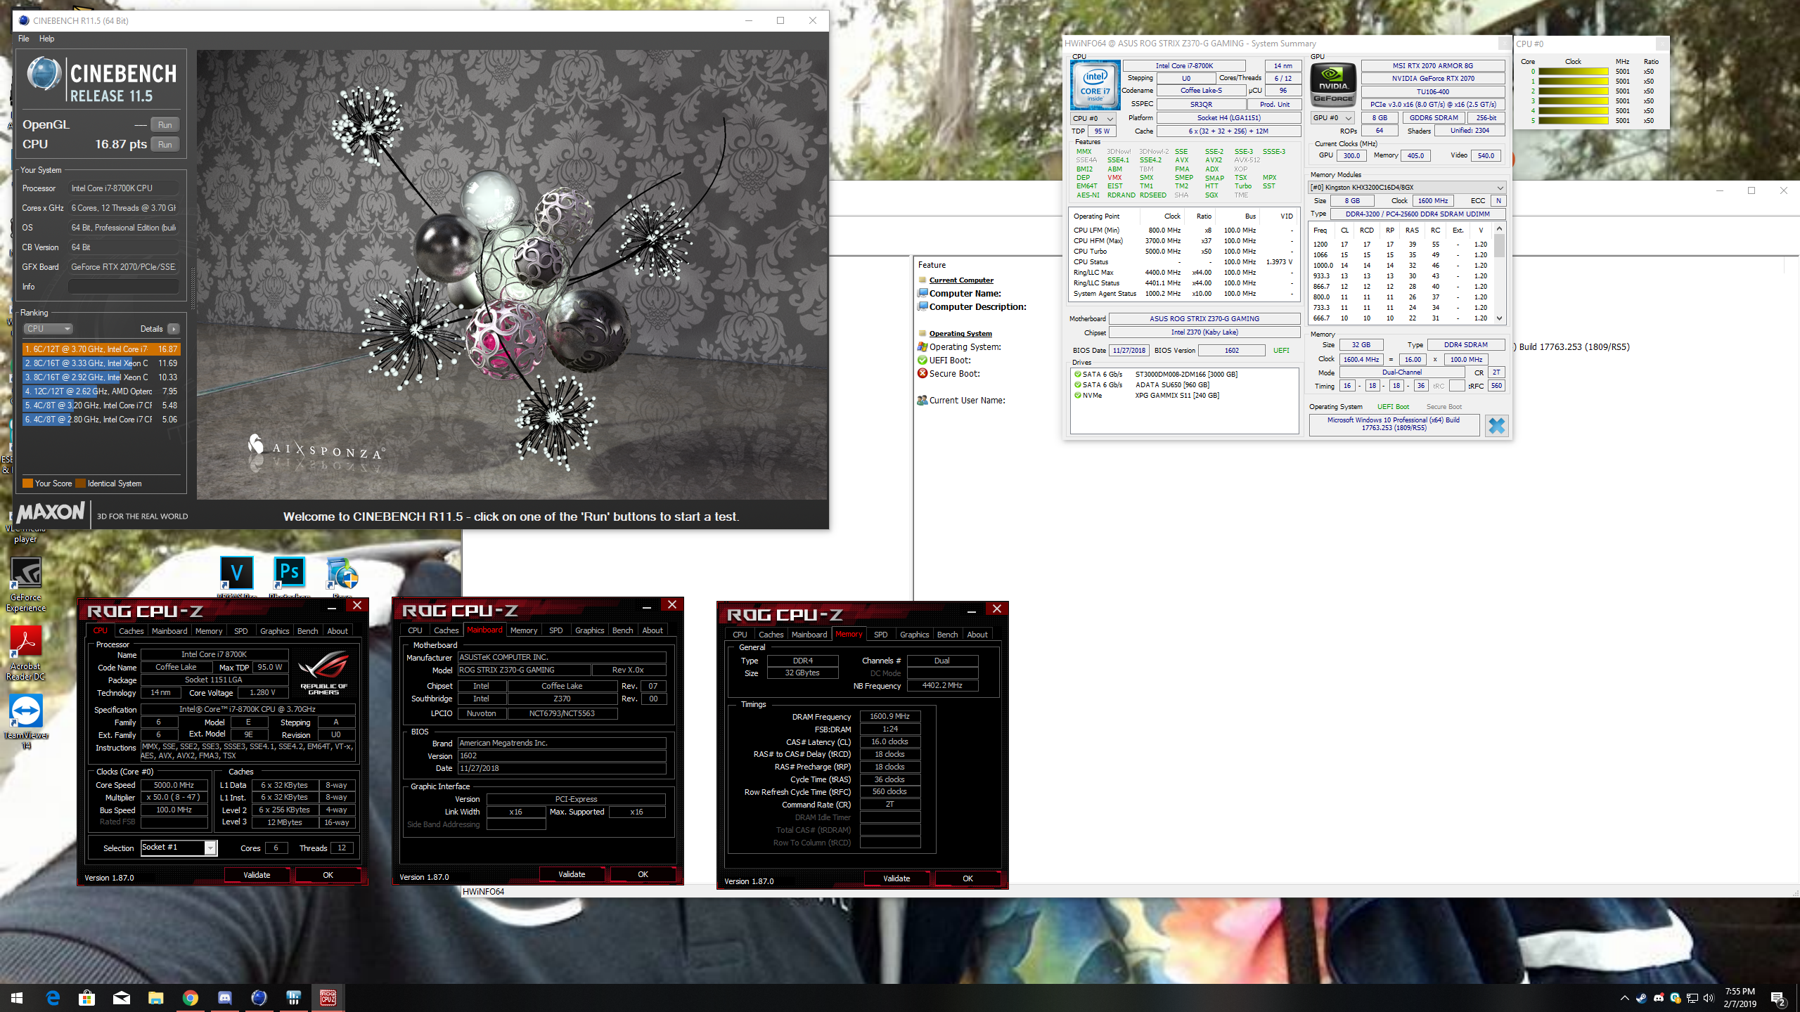
Task: Click the Current User Name icon in HWiNFO
Action: point(922,400)
